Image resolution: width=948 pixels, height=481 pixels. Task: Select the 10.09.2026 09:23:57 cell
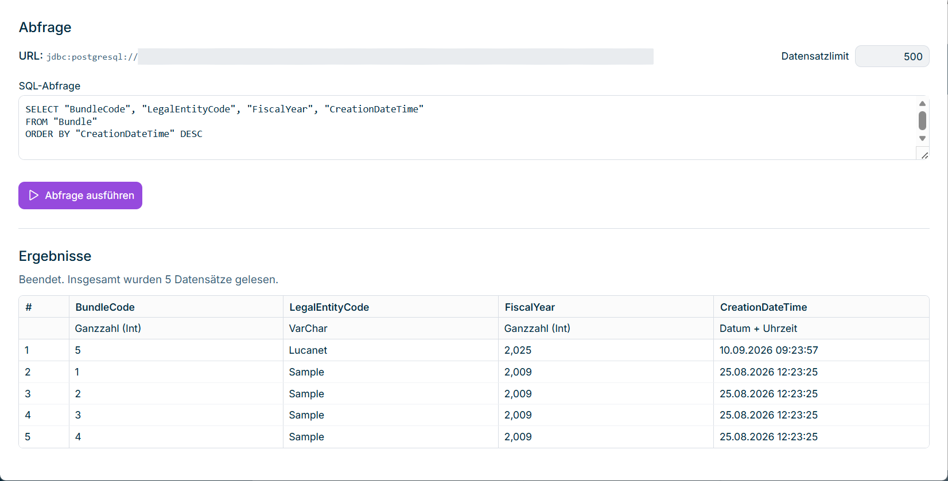[x=821, y=350]
